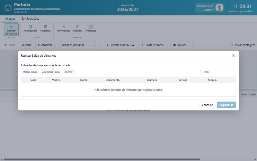The image size is (257, 161).
Task: Click the Número column header
Action: pyautogui.click(x=152, y=80)
